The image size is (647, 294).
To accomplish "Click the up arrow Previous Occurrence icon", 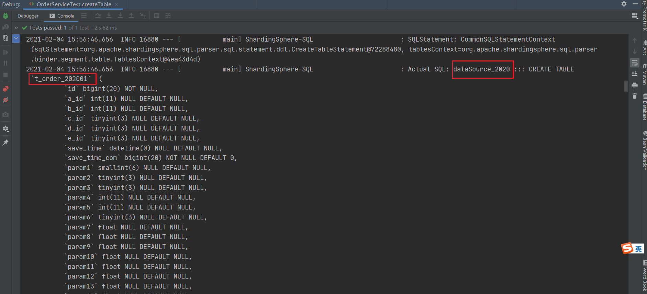I will click(x=635, y=41).
